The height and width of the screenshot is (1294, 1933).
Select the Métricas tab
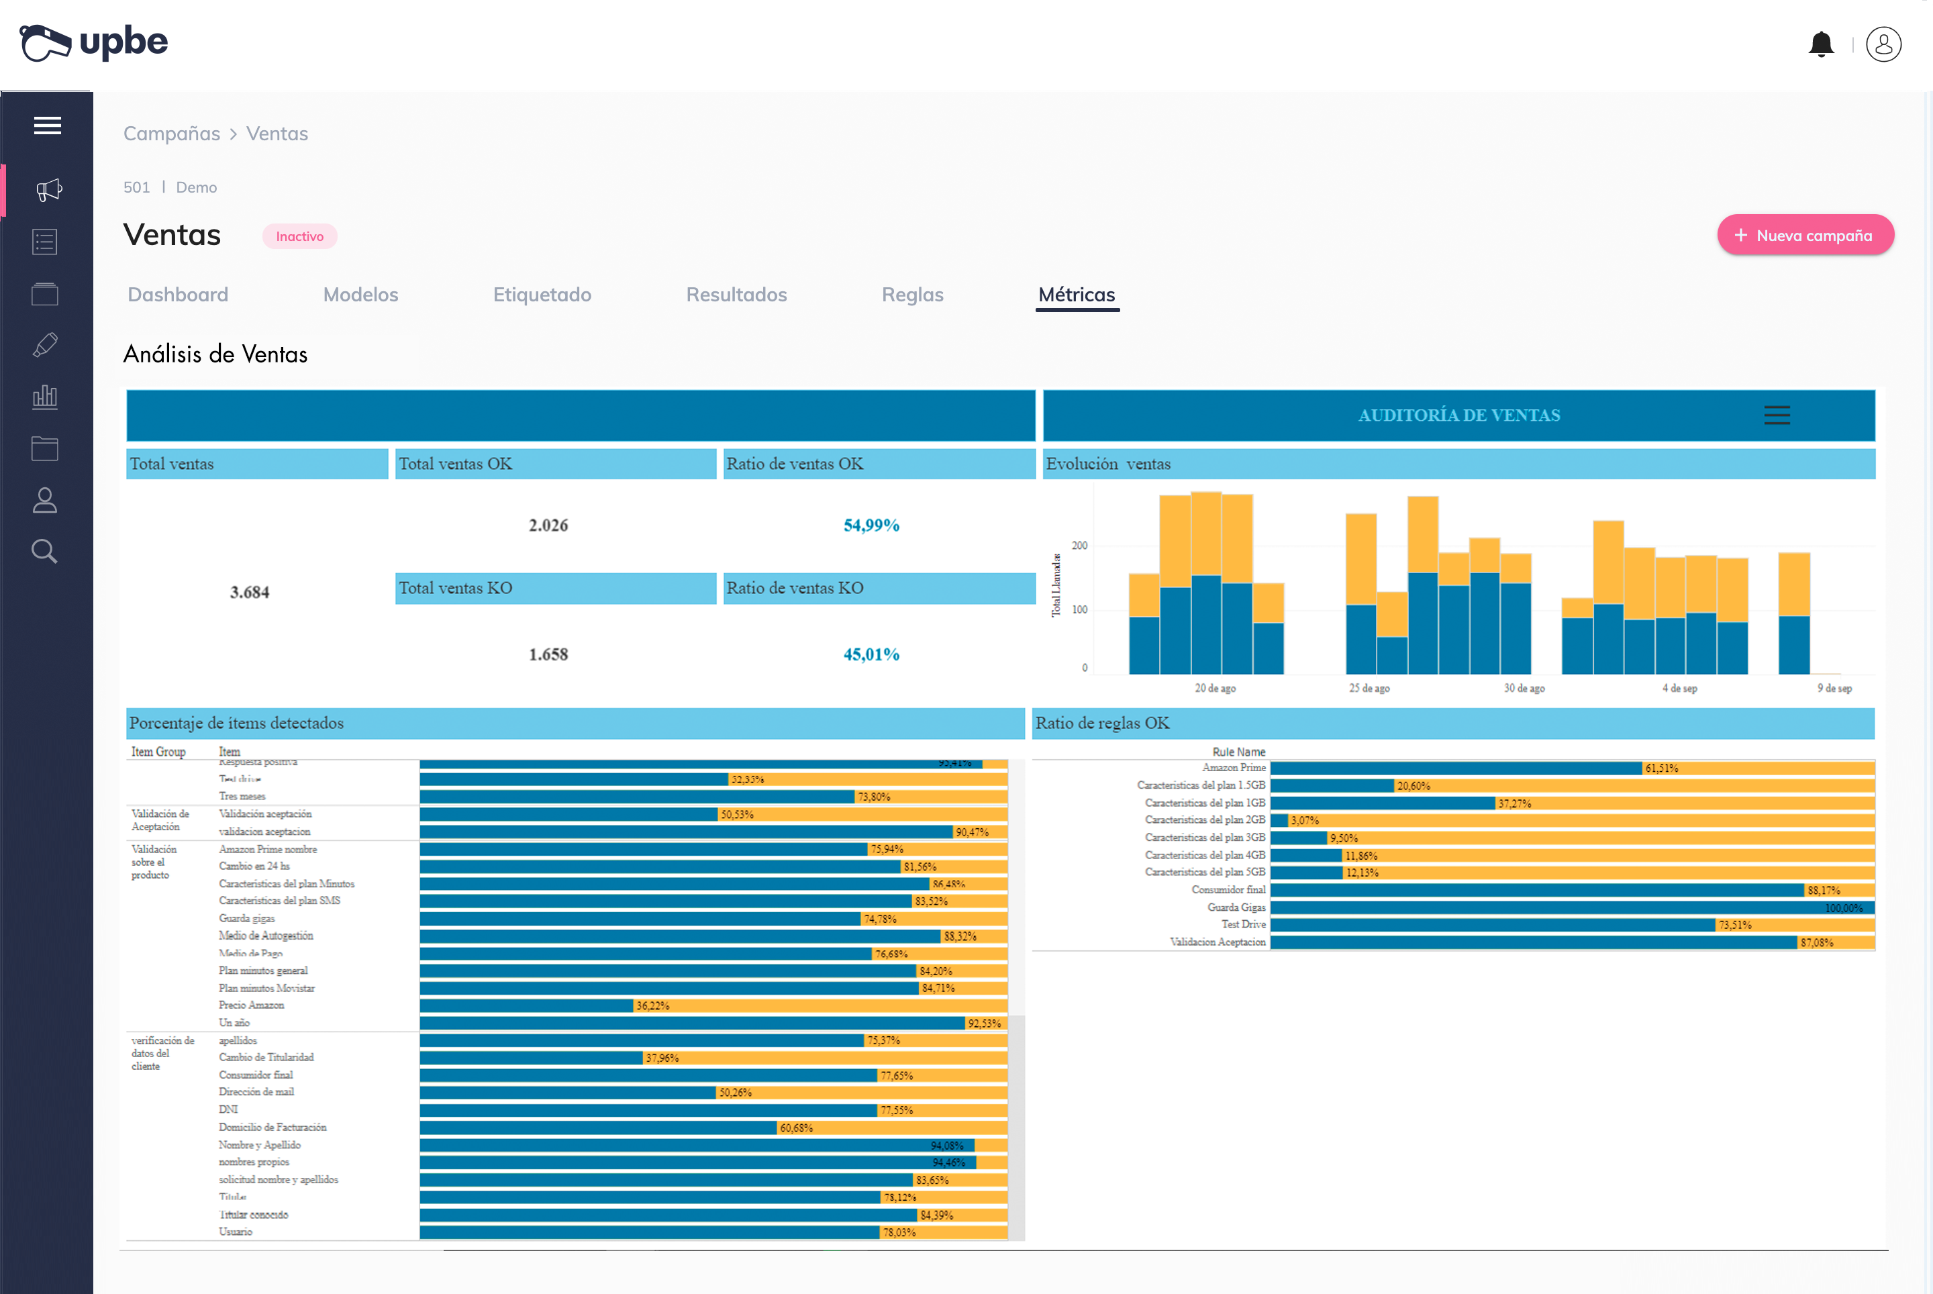1077,295
